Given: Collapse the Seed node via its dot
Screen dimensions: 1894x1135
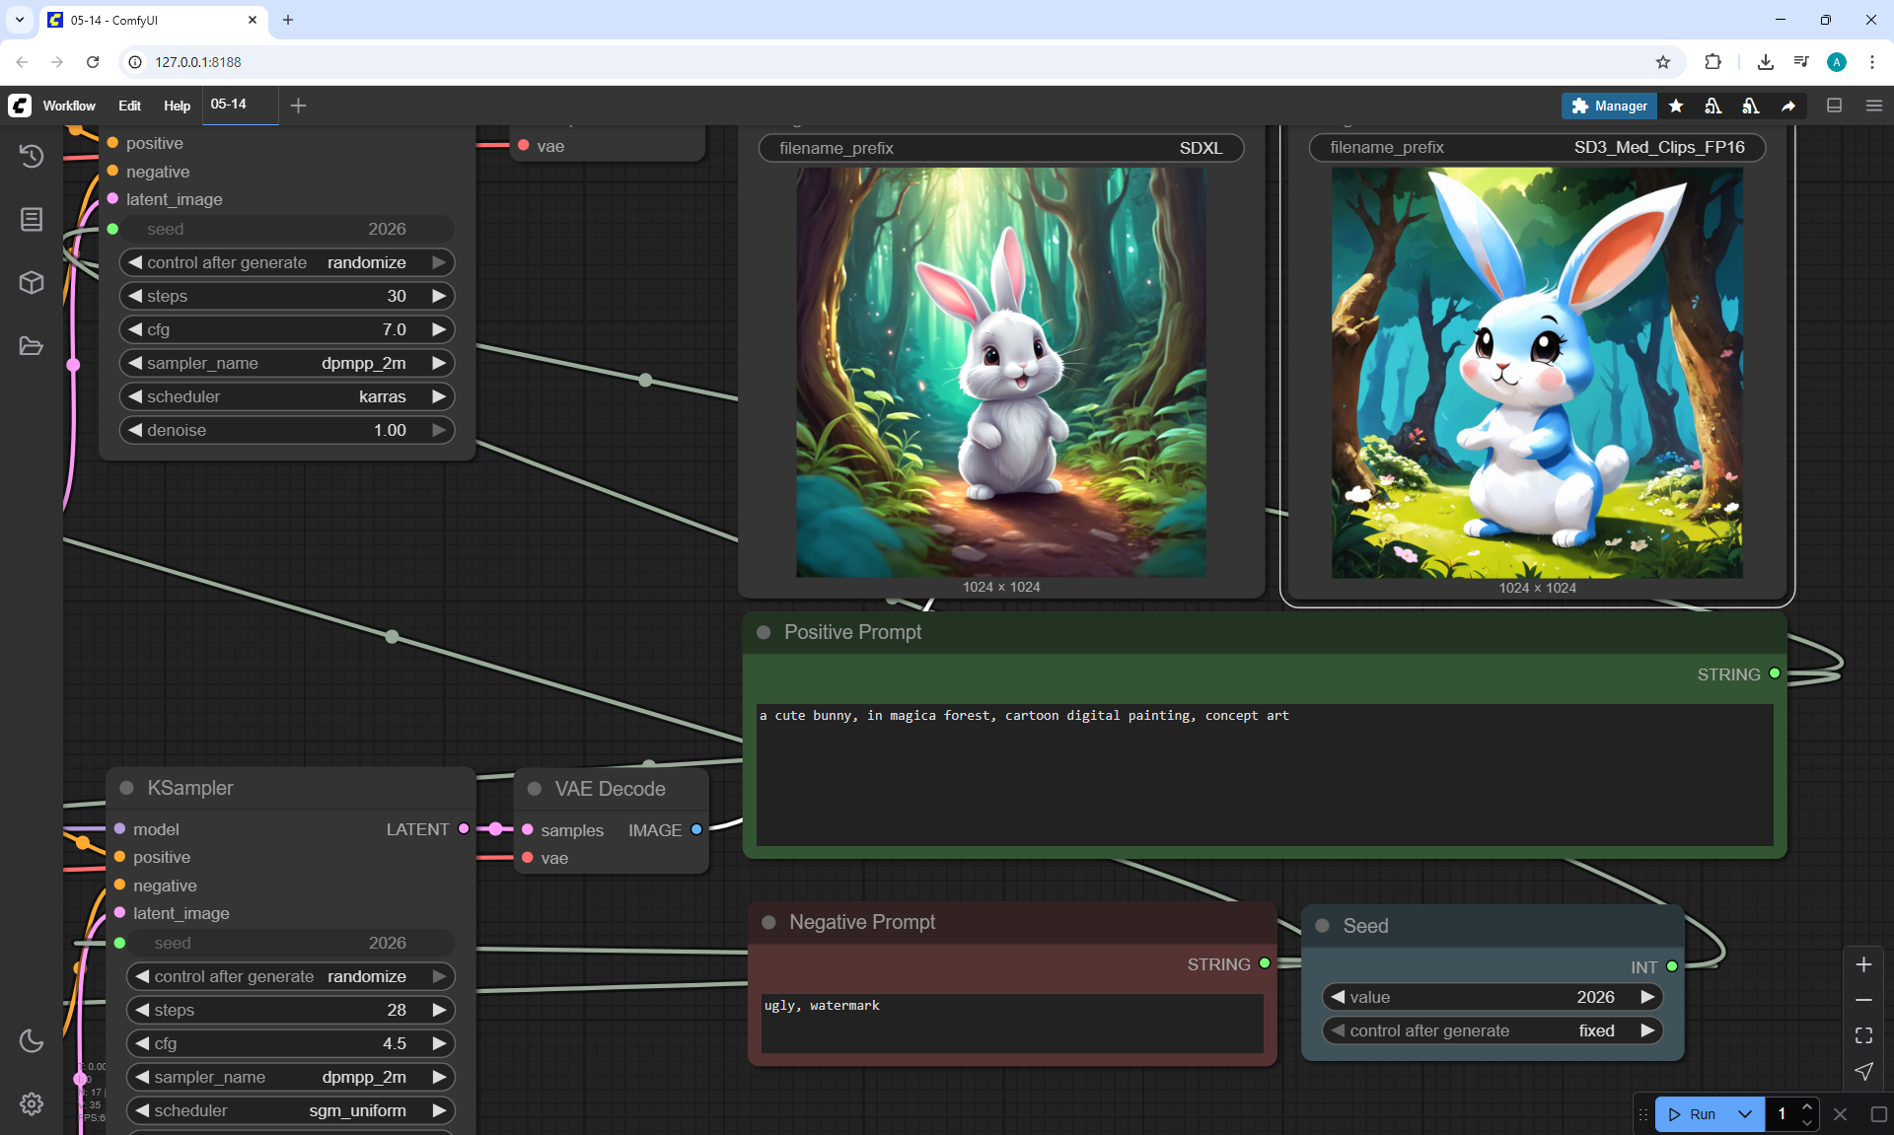Looking at the screenshot, I should (1323, 926).
